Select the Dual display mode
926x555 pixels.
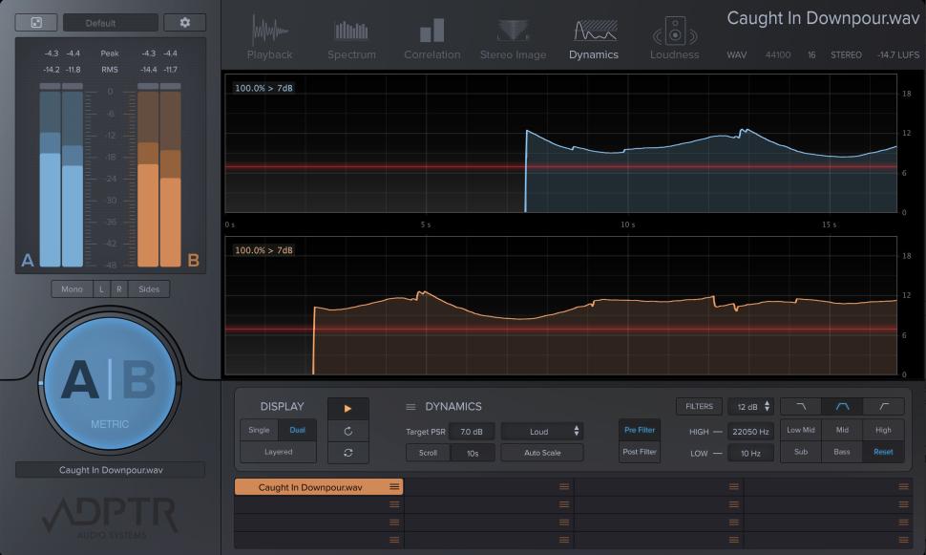click(x=297, y=430)
